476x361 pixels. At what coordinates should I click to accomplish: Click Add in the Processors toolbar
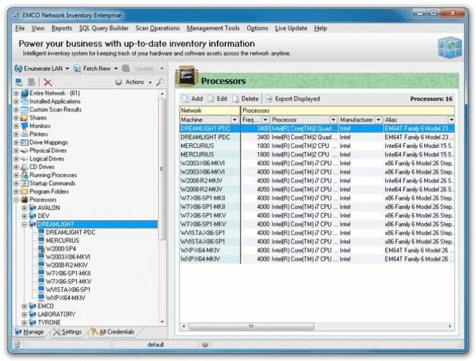(x=192, y=99)
